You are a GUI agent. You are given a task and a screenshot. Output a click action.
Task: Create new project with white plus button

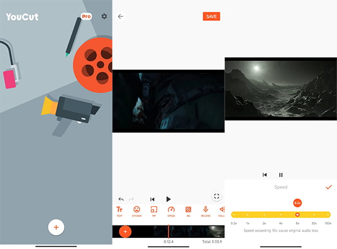coord(56,227)
